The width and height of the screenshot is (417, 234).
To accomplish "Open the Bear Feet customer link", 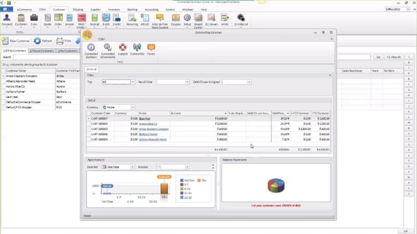I will coord(144,119).
